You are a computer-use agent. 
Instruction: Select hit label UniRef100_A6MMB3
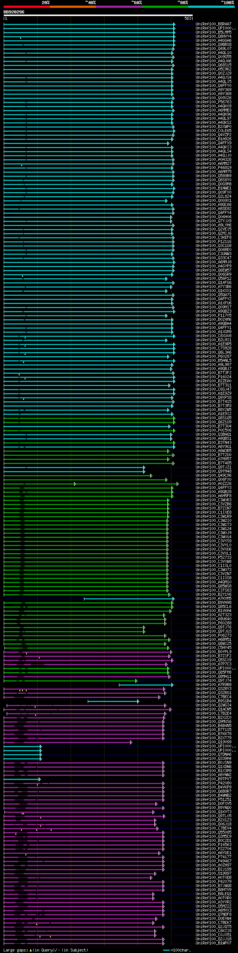213,110
